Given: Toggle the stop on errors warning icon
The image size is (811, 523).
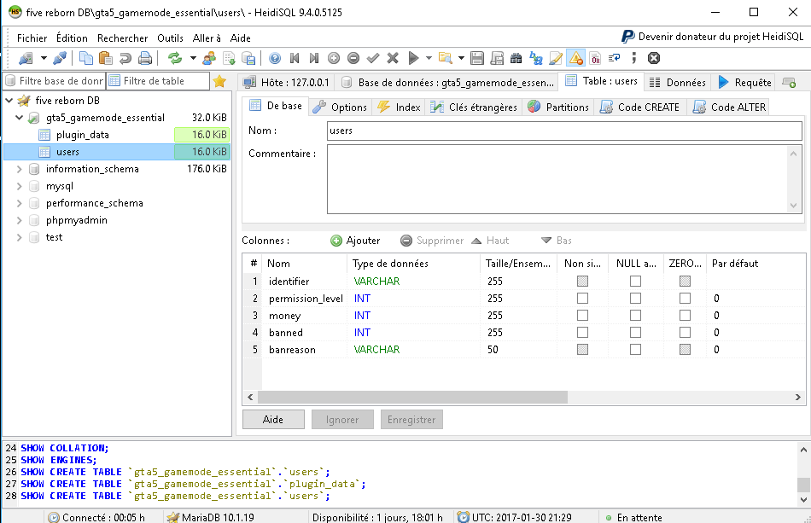Looking at the screenshot, I should click(575, 58).
